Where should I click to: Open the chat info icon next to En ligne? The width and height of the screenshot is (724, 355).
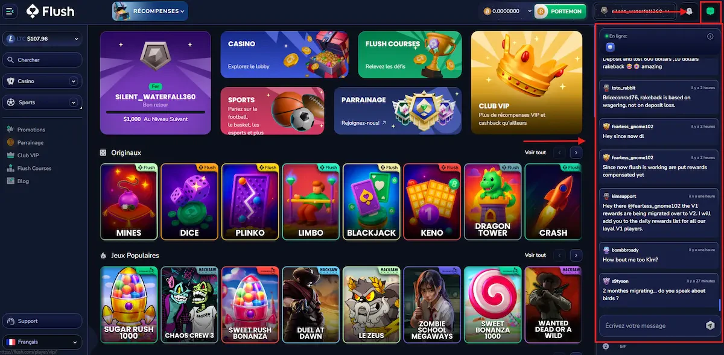click(x=710, y=36)
